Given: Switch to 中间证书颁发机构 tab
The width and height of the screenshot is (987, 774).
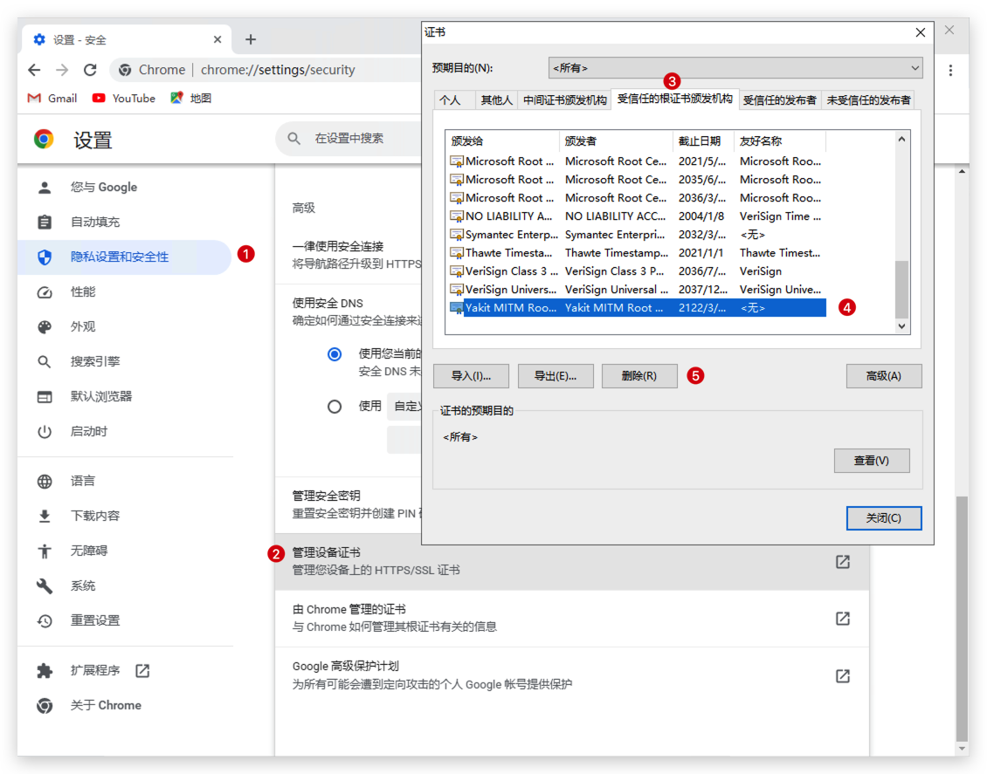Looking at the screenshot, I should (564, 100).
